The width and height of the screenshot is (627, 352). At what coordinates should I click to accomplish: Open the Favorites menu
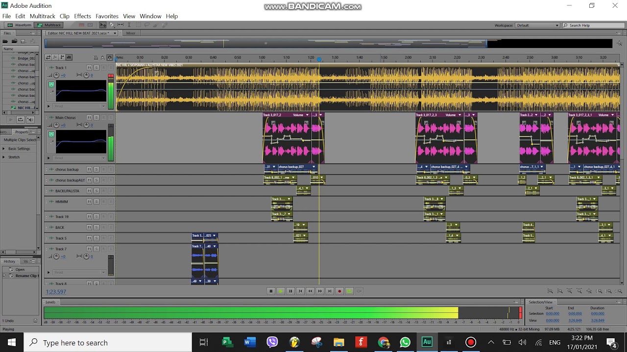coord(107,16)
